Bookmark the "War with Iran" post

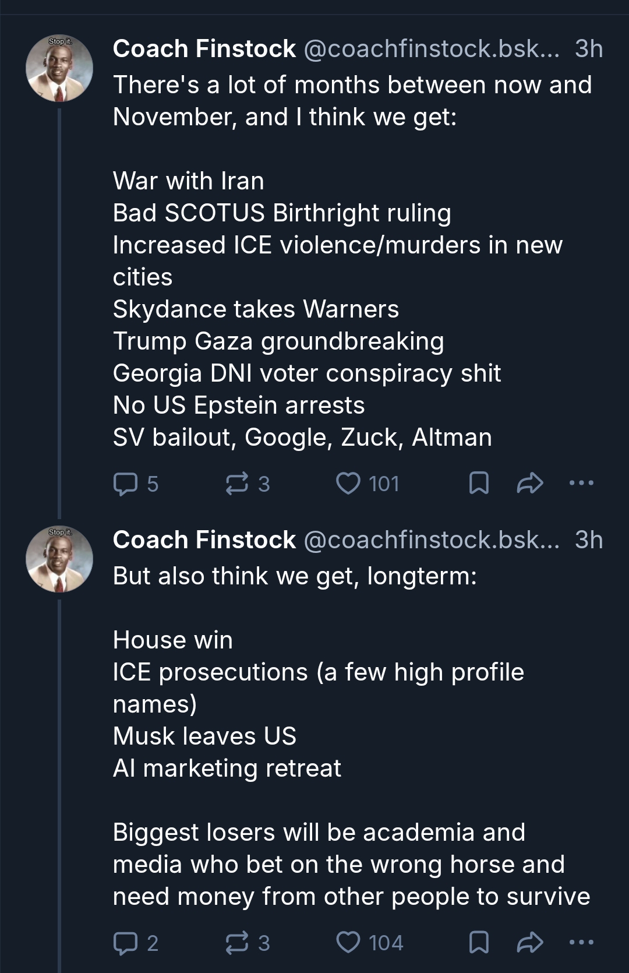click(x=478, y=484)
